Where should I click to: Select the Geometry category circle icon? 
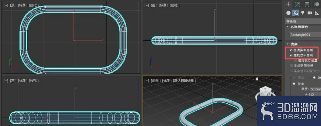(289, 13)
